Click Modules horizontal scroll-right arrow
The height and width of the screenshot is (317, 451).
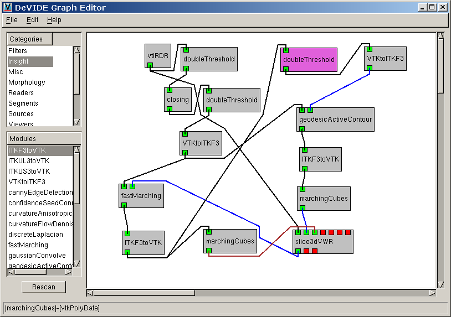[x=69, y=272]
